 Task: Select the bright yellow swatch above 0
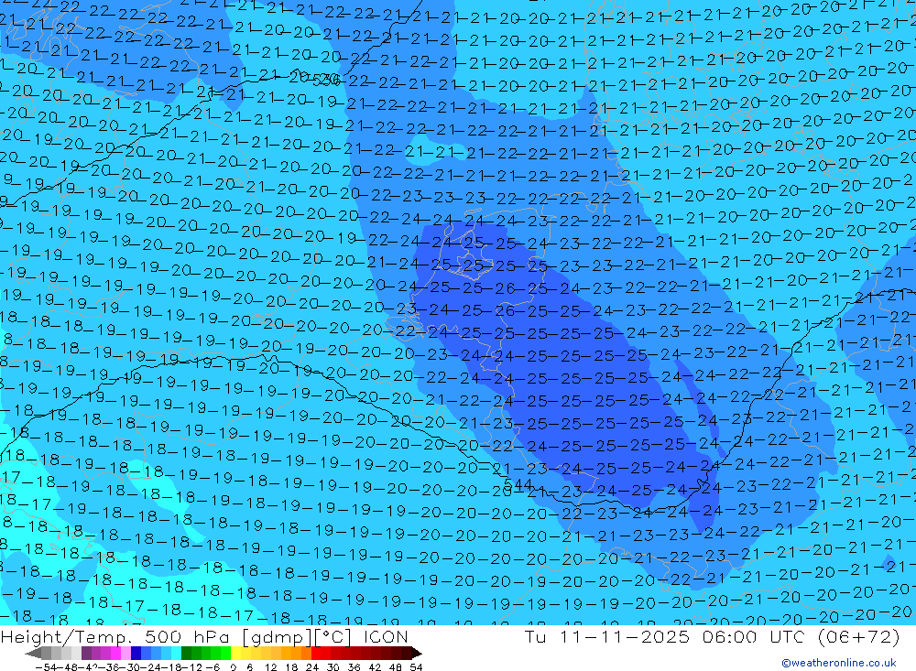pyautogui.click(x=236, y=654)
